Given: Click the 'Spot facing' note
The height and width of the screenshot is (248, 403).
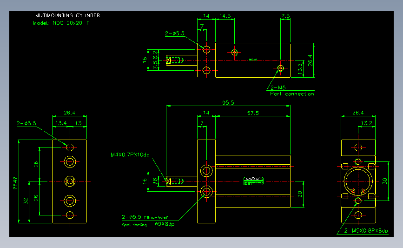Looking at the screenshot, I should [x=134, y=225].
